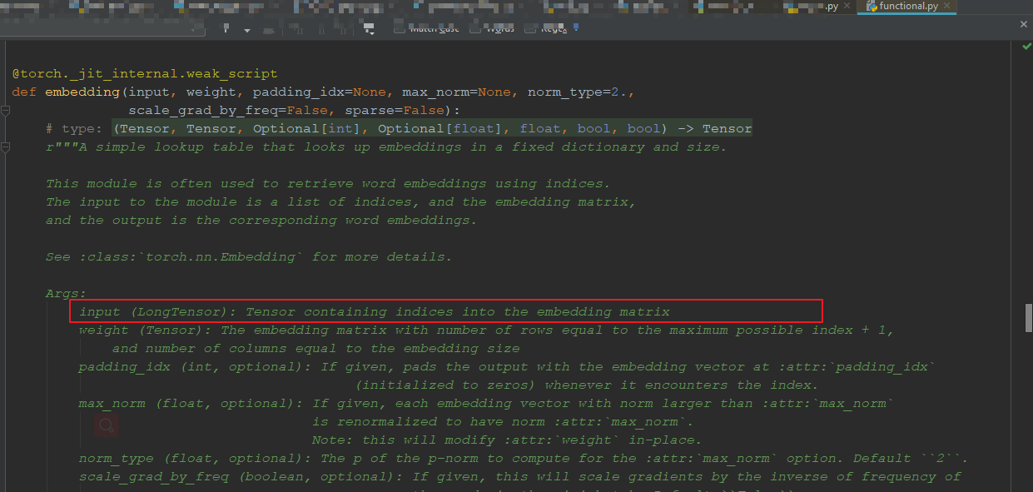Screen dimensions: 1033x492
Task: Close the functional.py tab
Action: [x=947, y=7]
